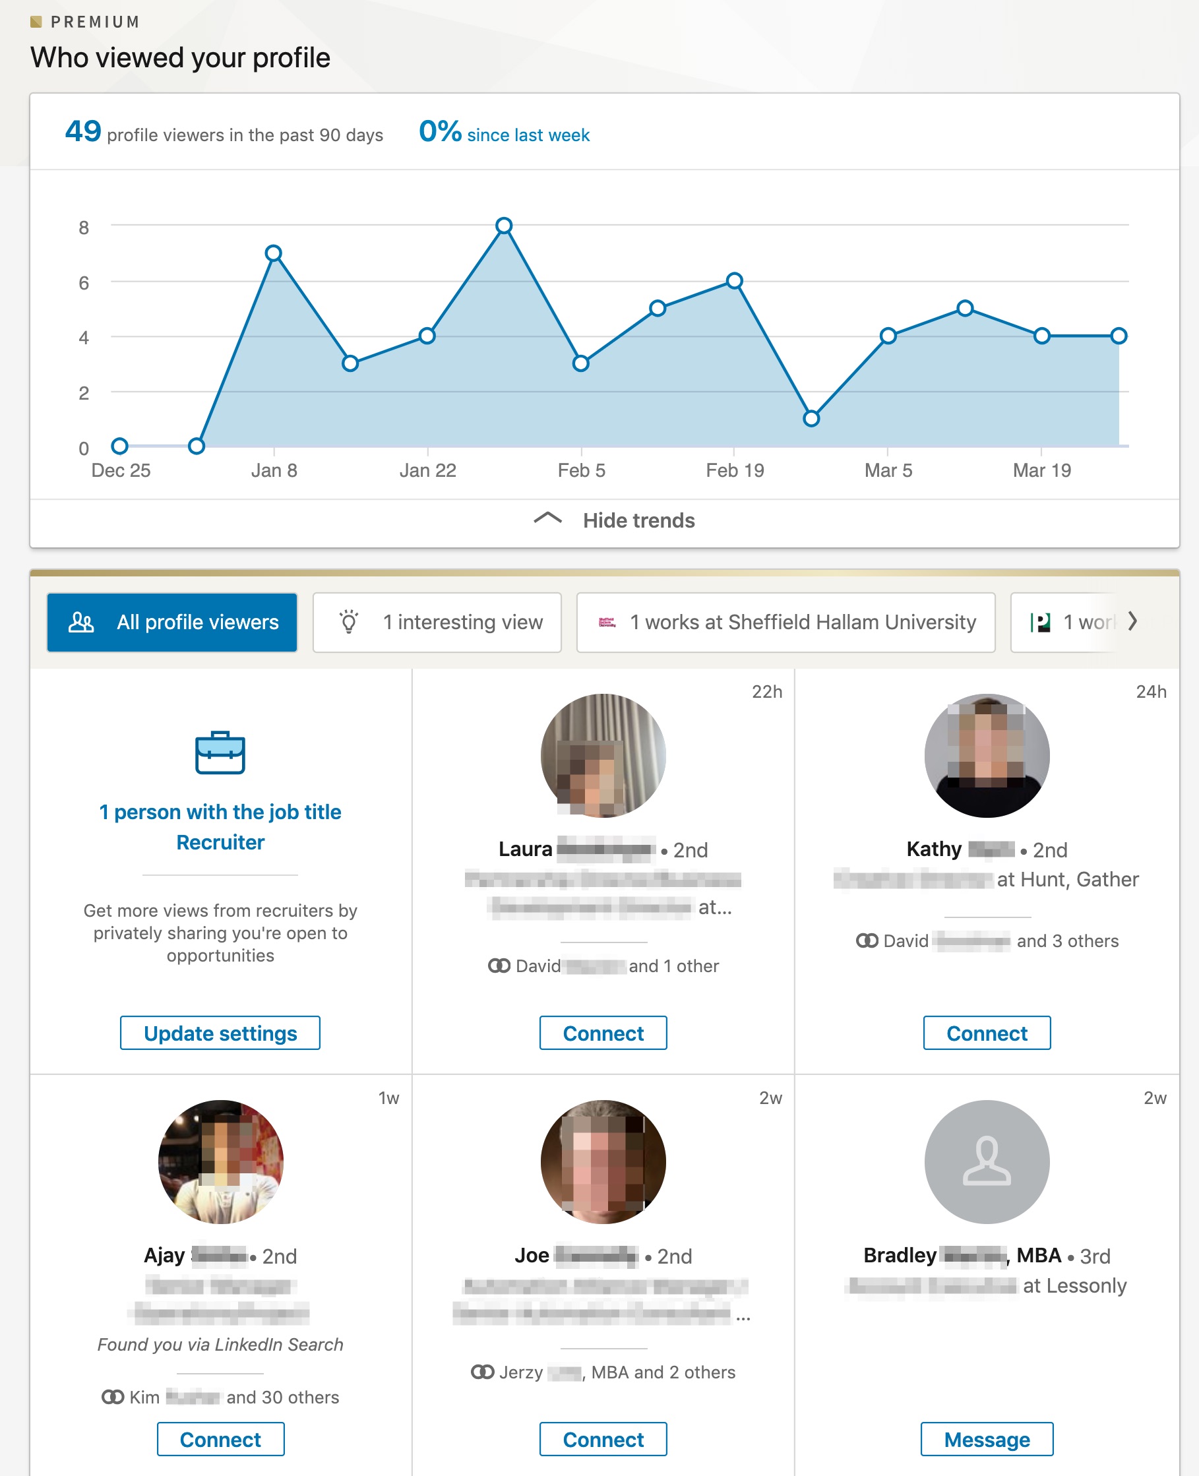This screenshot has width=1199, height=1476.
Task: Click Kim and 30 others mutual connections text
Action: pos(234,1398)
